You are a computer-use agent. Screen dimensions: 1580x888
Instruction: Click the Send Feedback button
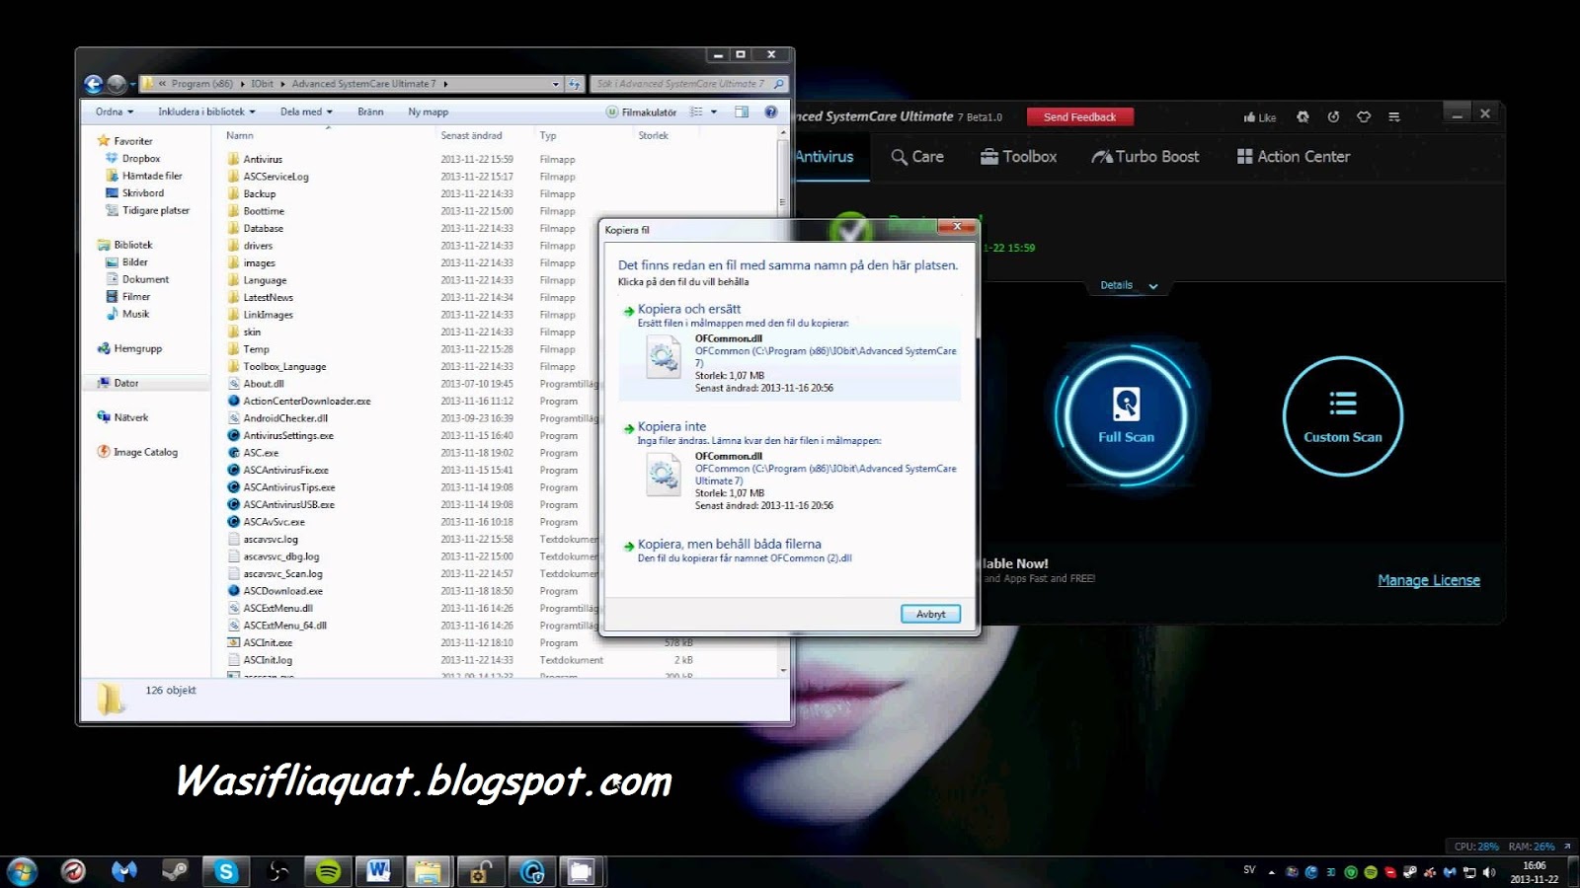(1080, 116)
